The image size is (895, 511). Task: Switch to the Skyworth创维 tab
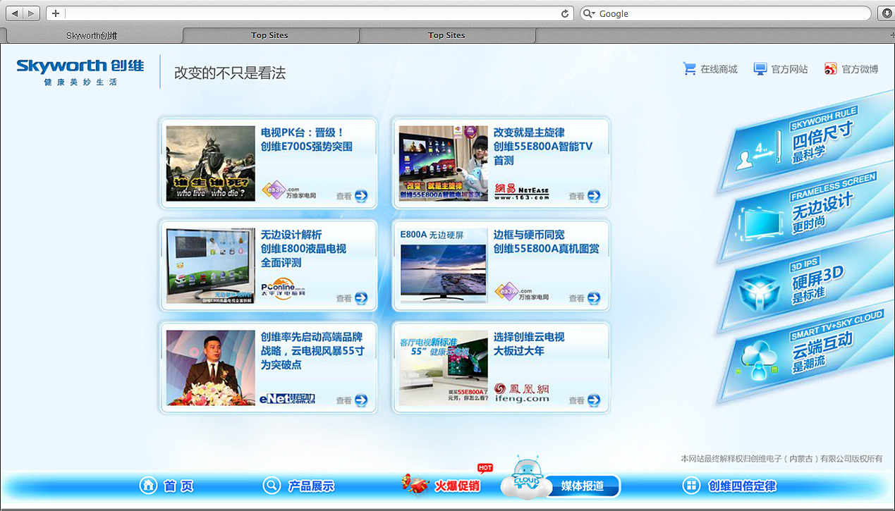(92, 35)
